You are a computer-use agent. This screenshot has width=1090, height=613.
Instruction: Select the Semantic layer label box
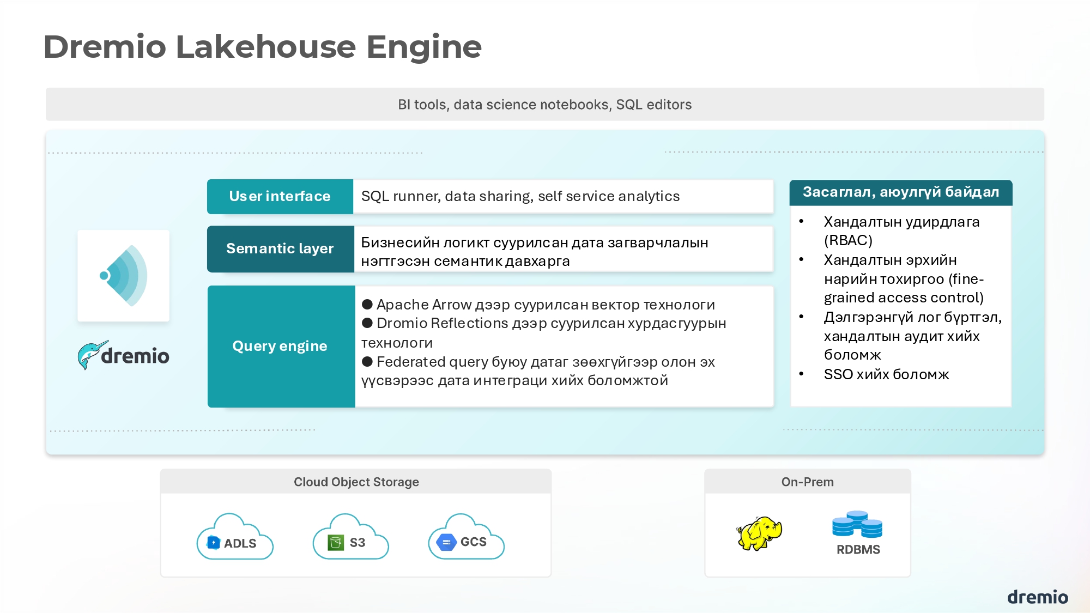coord(280,248)
